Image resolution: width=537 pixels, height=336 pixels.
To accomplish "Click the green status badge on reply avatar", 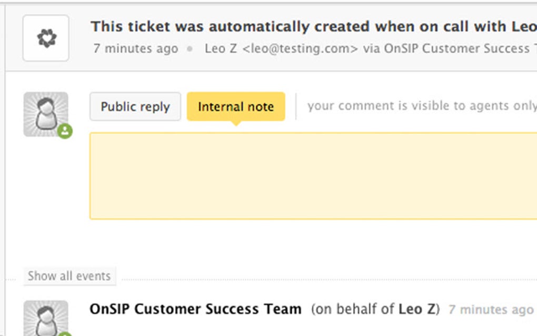I will coord(65,131).
